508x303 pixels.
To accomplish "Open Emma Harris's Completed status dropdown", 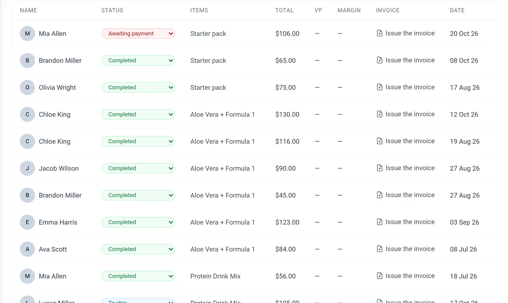I will (138, 222).
